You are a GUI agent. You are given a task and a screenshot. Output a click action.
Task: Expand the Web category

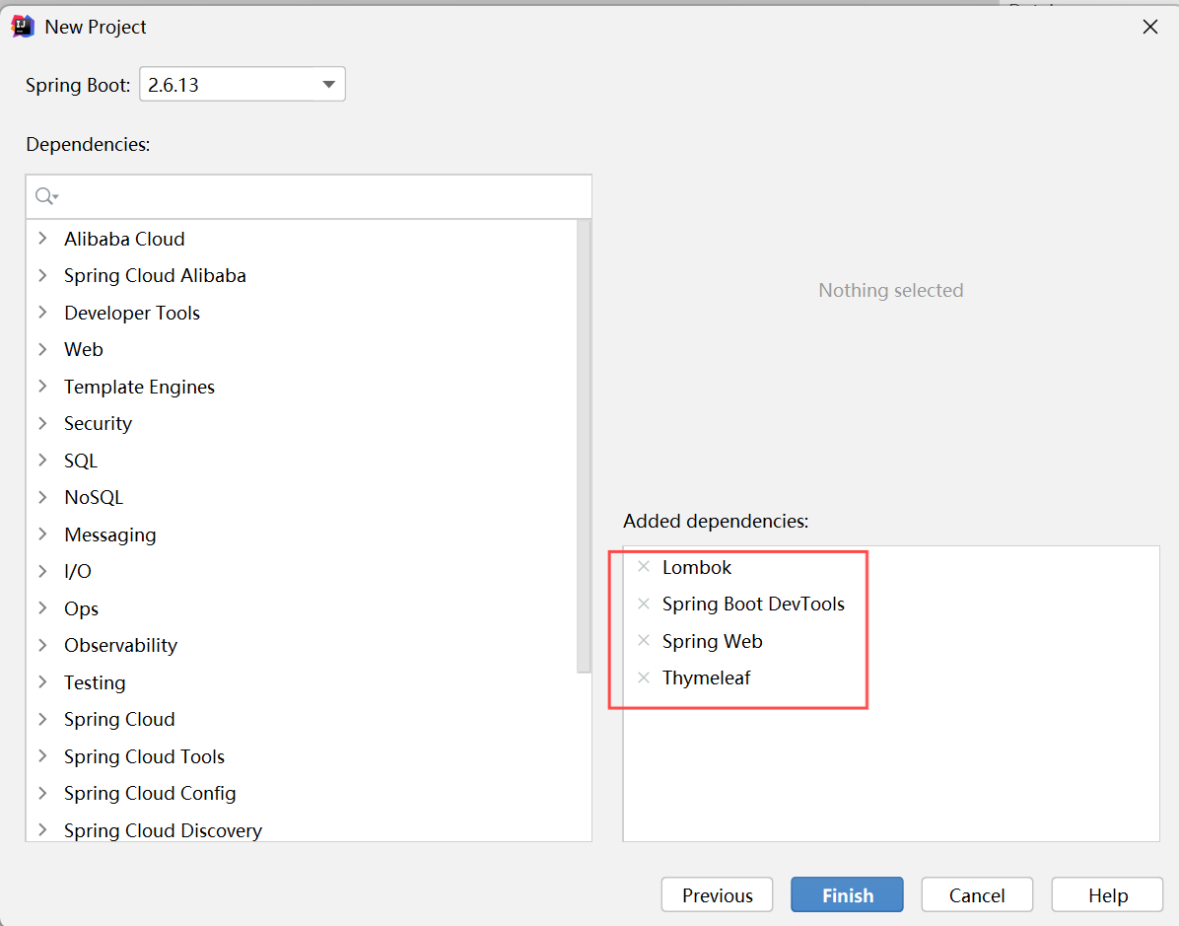point(42,349)
